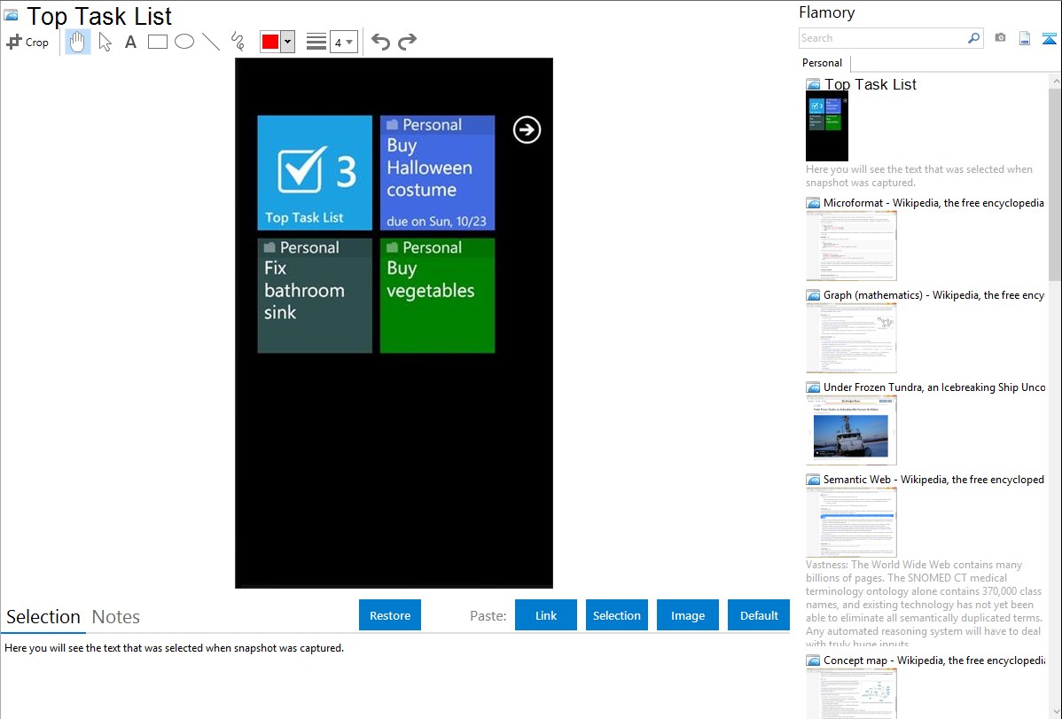The height and width of the screenshot is (719, 1062).
Task: Click the Paste Link button
Action: (546, 615)
